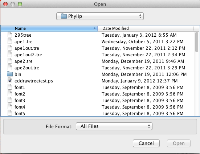
Task: Select the bin folder icon
Action: 10,74
